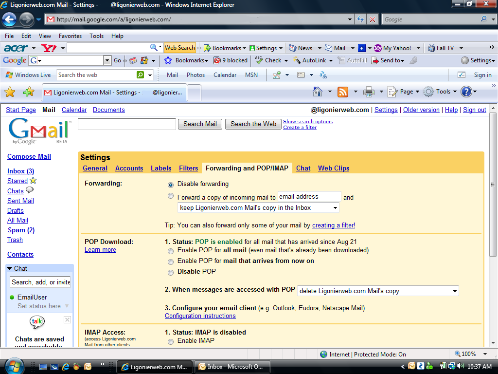Image resolution: width=498 pixels, height=374 pixels.
Task: Open the My Yahoo! toolbar icon
Action: pyautogui.click(x=377, y=48)
